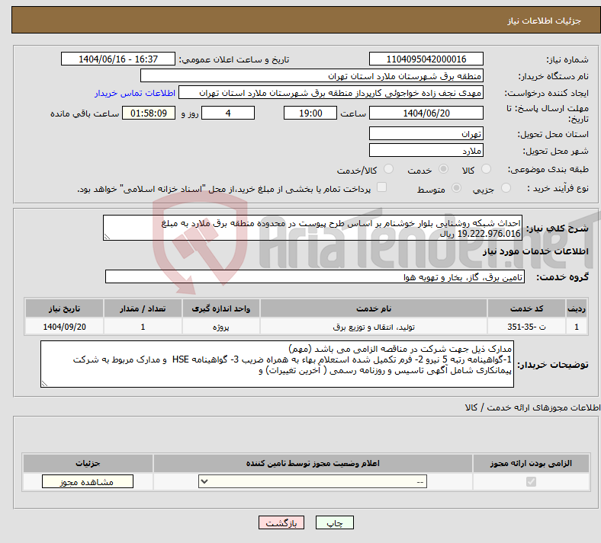Click the service code cell ت -35-351
The image size is (601, 543).
coord(527,327)
